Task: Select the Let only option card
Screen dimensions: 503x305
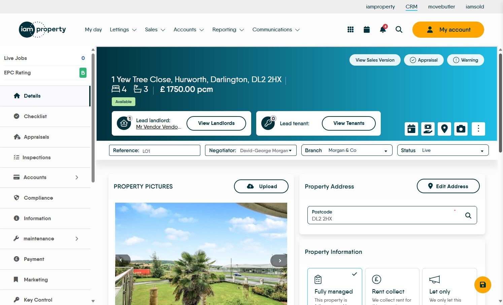Action: click(x=449, y=286)
